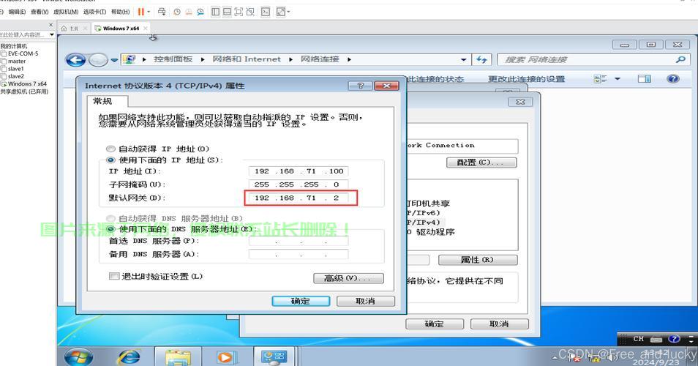The height and width of the screenshot is (366, 698).
Task: Click the 属性(R) button in connection properties
Action: (478, 260)
